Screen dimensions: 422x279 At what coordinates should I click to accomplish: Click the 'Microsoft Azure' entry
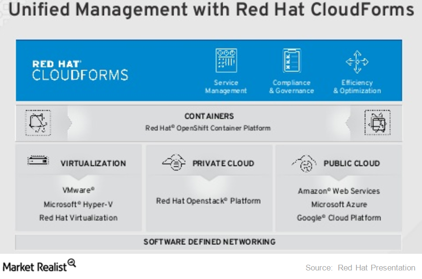tap(339, 204)
